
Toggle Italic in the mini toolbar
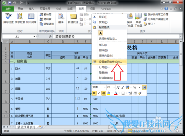pyautogui.click(x=99, y=93)
